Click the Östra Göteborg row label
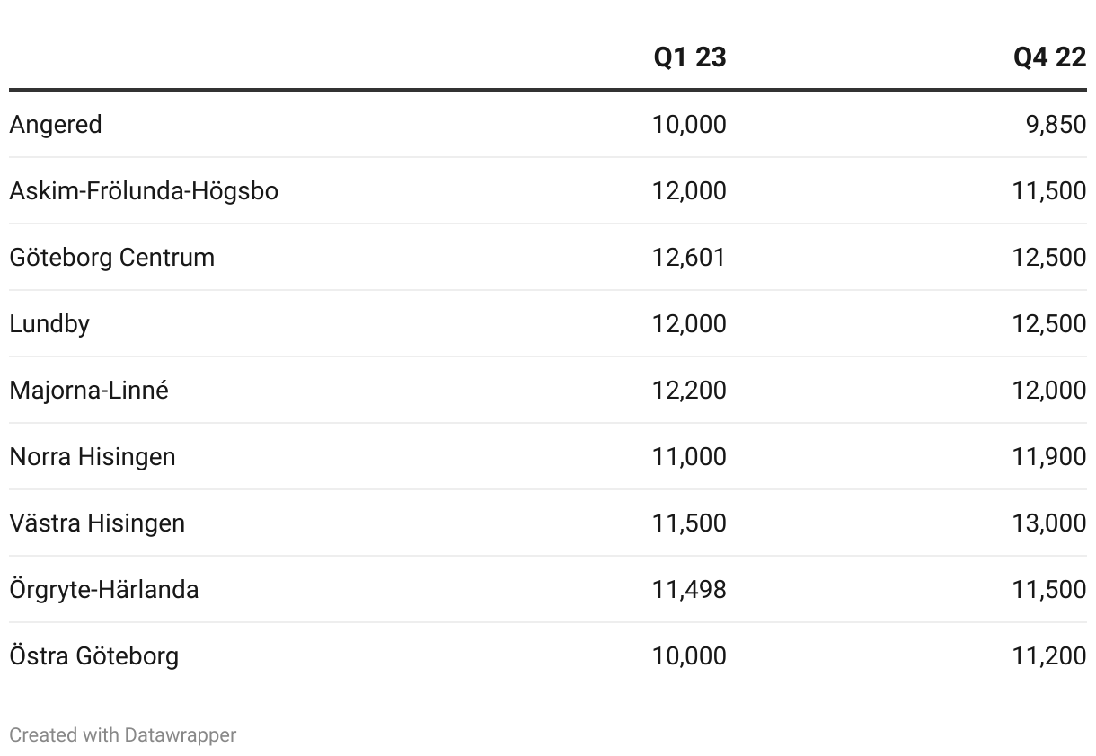The width and height of the screenshot is (1096, 756). pyautogui.click(x=94, y=655)
